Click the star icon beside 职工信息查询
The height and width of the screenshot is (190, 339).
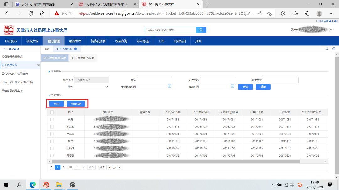[x=38, y=65]
